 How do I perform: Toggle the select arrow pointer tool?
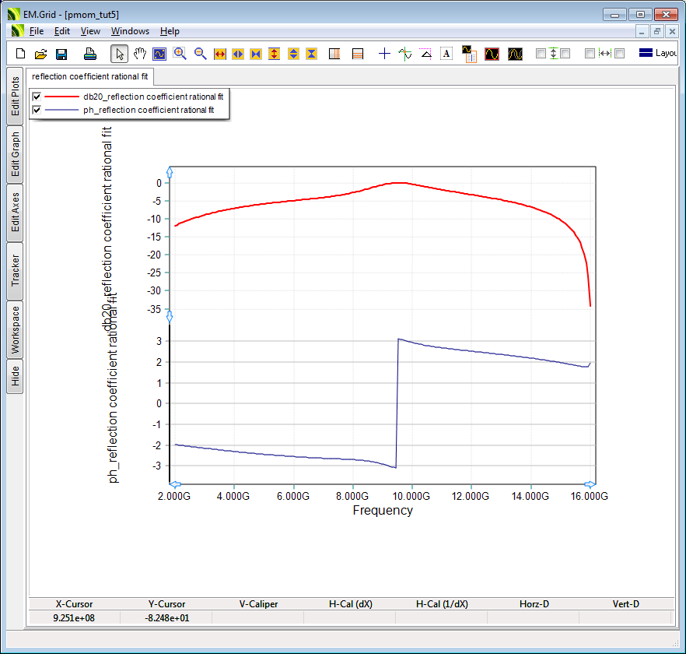(119, 54)
